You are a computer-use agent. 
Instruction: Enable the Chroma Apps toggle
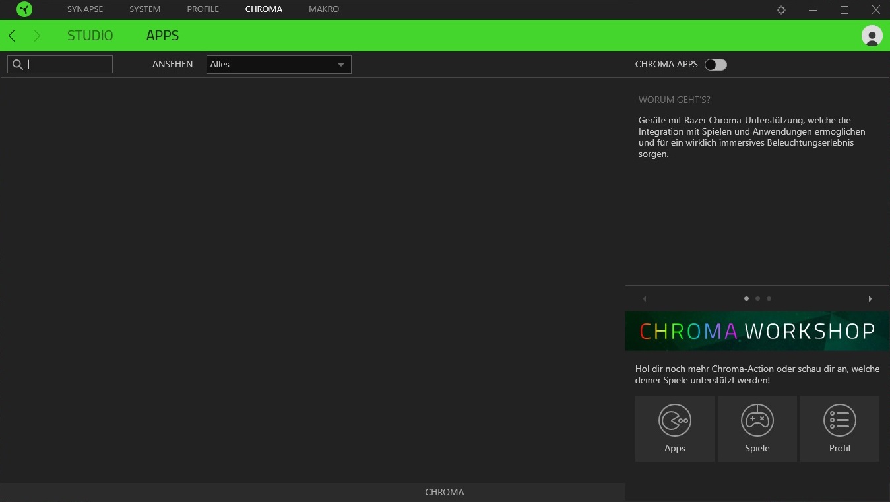click(716, 65)
